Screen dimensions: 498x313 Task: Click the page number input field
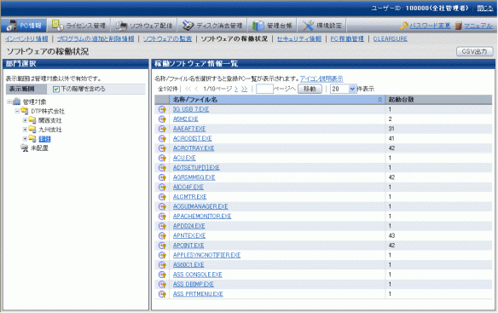264,89
